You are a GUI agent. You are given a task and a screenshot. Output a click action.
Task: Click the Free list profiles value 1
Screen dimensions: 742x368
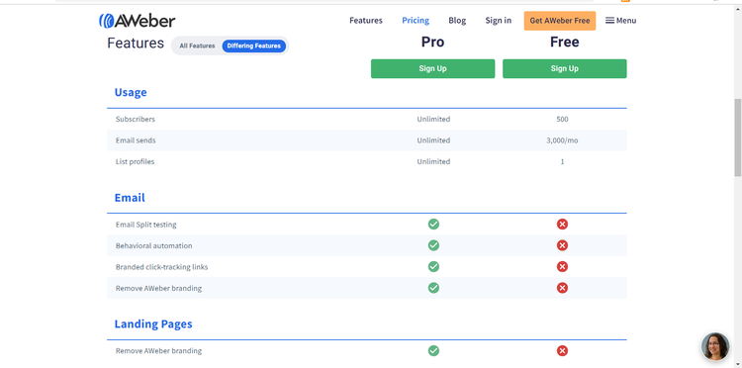(x=562, y=162)
